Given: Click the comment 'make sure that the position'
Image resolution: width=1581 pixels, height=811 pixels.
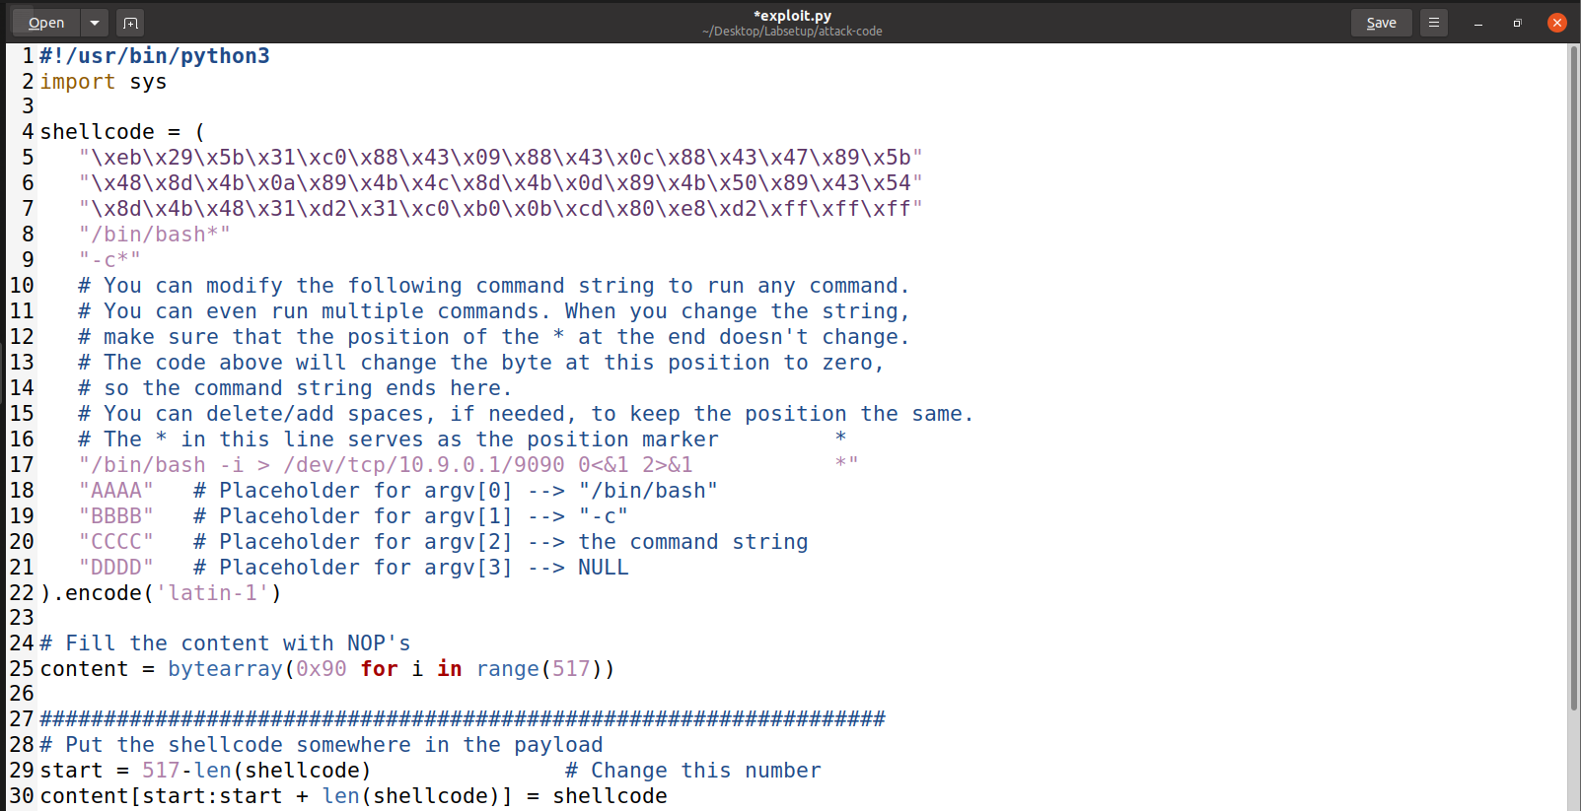Looking at the screenshot, I should pos(494,337).
